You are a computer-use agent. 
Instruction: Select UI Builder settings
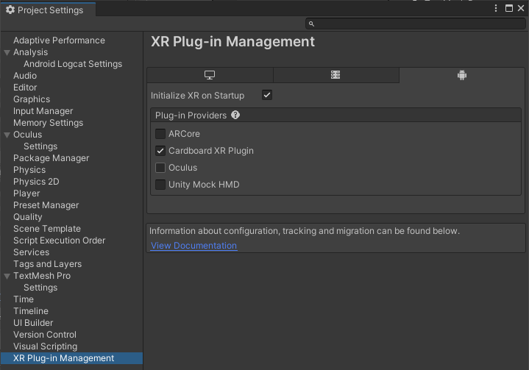[x=33, y=323]
